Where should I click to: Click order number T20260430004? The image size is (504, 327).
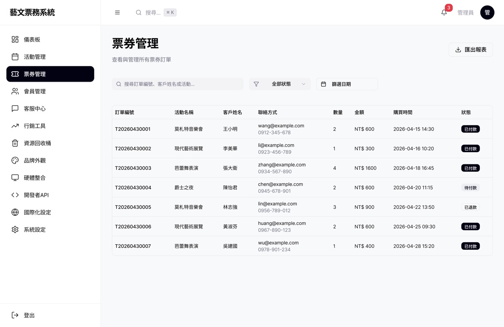[133, 187]
